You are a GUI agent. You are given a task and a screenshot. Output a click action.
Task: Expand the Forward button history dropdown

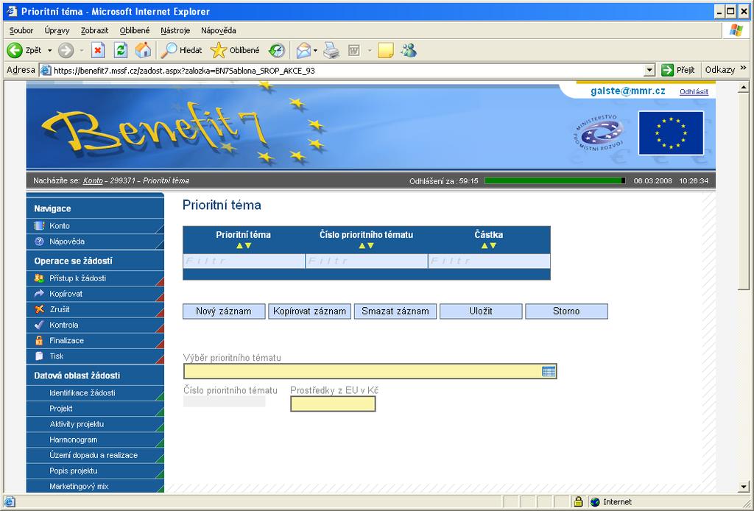pos(82,51)
